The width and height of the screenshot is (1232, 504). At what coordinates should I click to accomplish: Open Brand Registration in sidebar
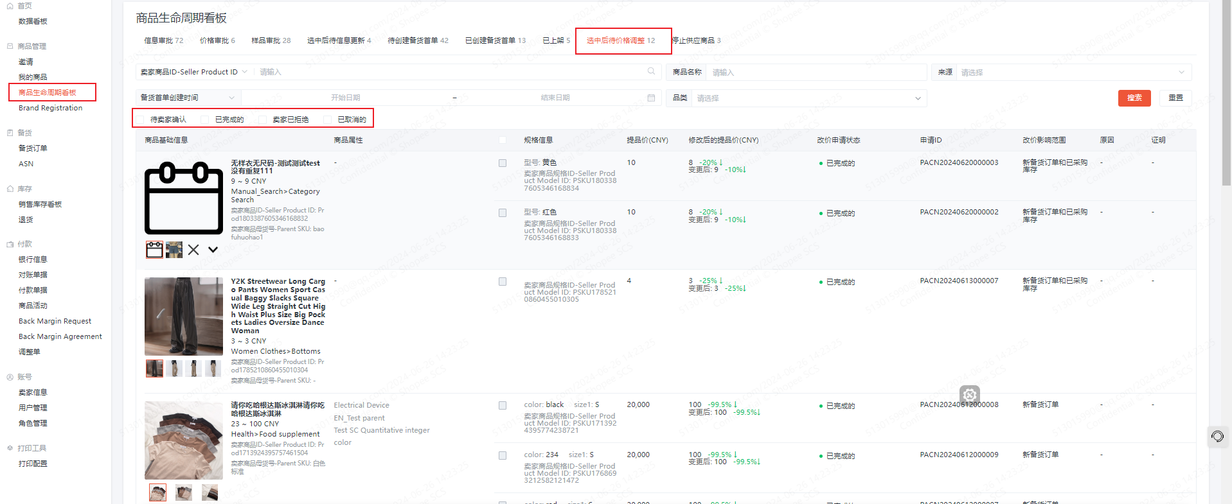50,108
